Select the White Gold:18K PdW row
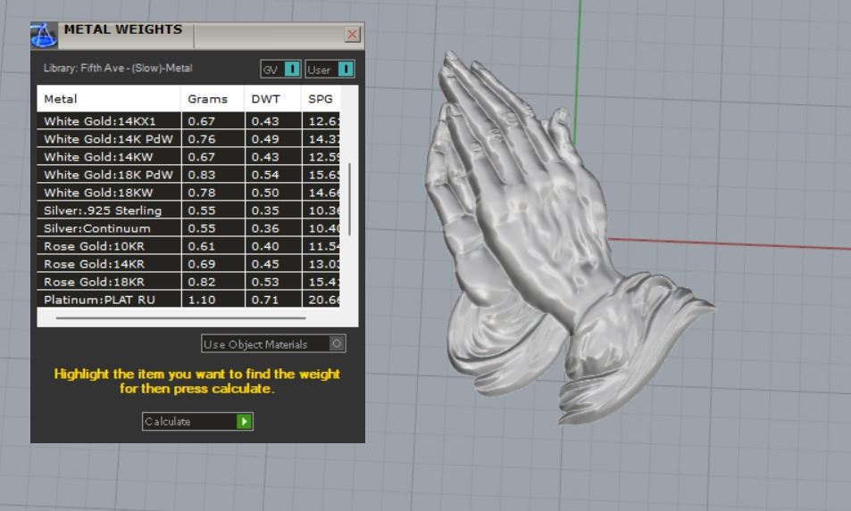851x511 pixels. point(188,175)
